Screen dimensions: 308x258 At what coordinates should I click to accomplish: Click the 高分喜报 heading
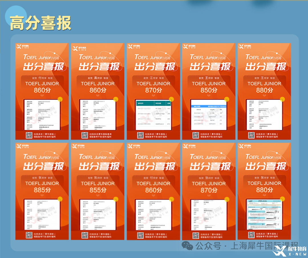tap(41, 23)
